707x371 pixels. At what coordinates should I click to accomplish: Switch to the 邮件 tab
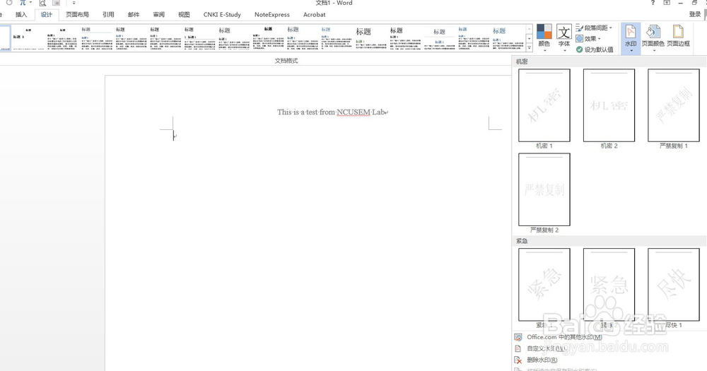point(134,14)
